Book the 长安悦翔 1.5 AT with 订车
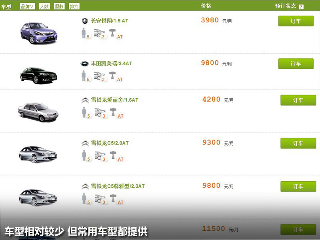The height and width of the screenshot is (240, 320). (296, 21)
